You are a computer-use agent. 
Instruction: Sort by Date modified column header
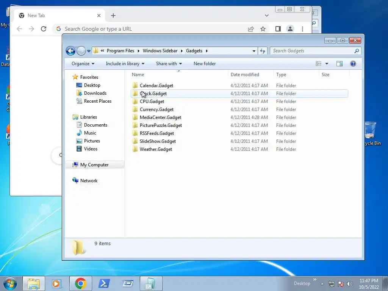pyautogui.click(x=251, y=75)
